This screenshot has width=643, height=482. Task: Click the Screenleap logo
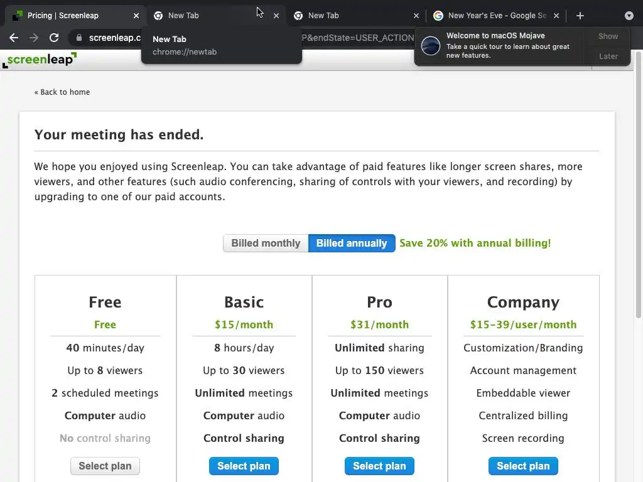40,60
